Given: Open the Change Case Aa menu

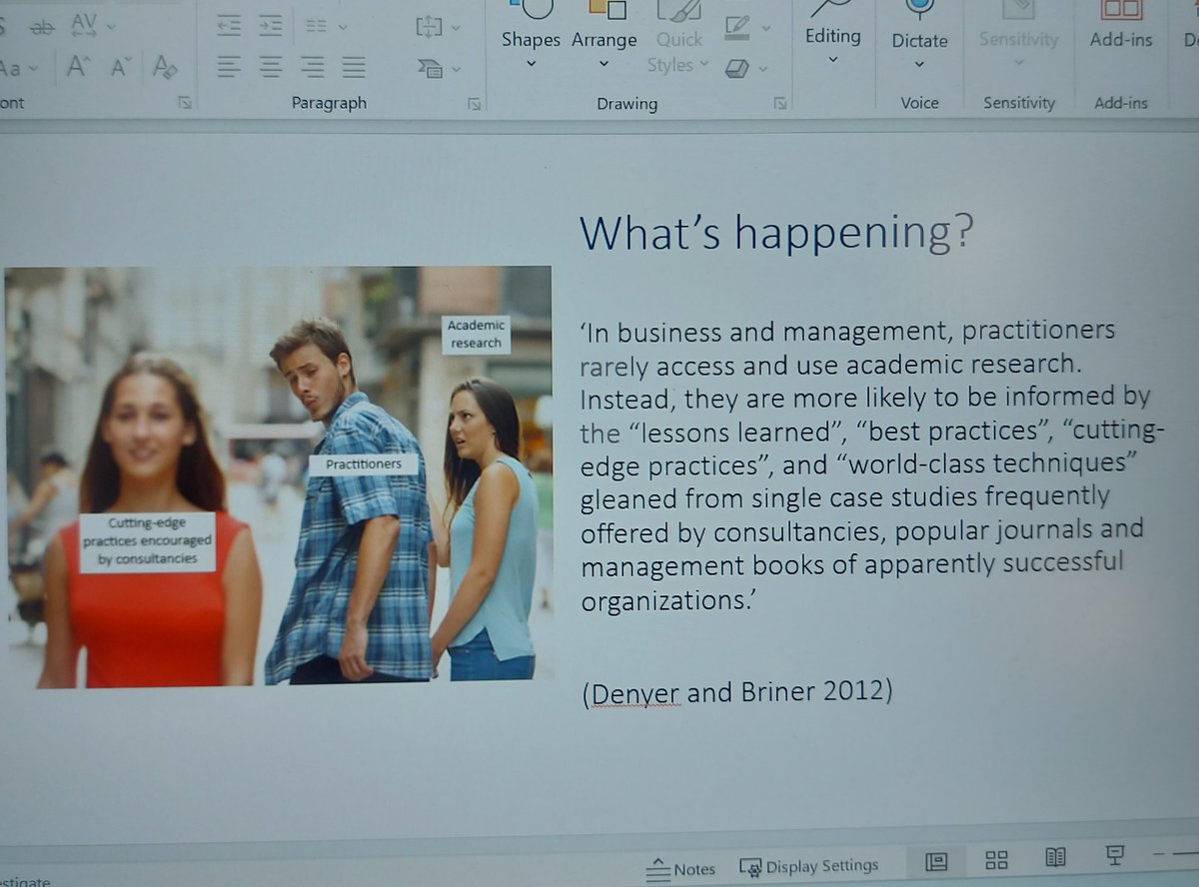Looking at the screenshot, I should click(18, 68).
